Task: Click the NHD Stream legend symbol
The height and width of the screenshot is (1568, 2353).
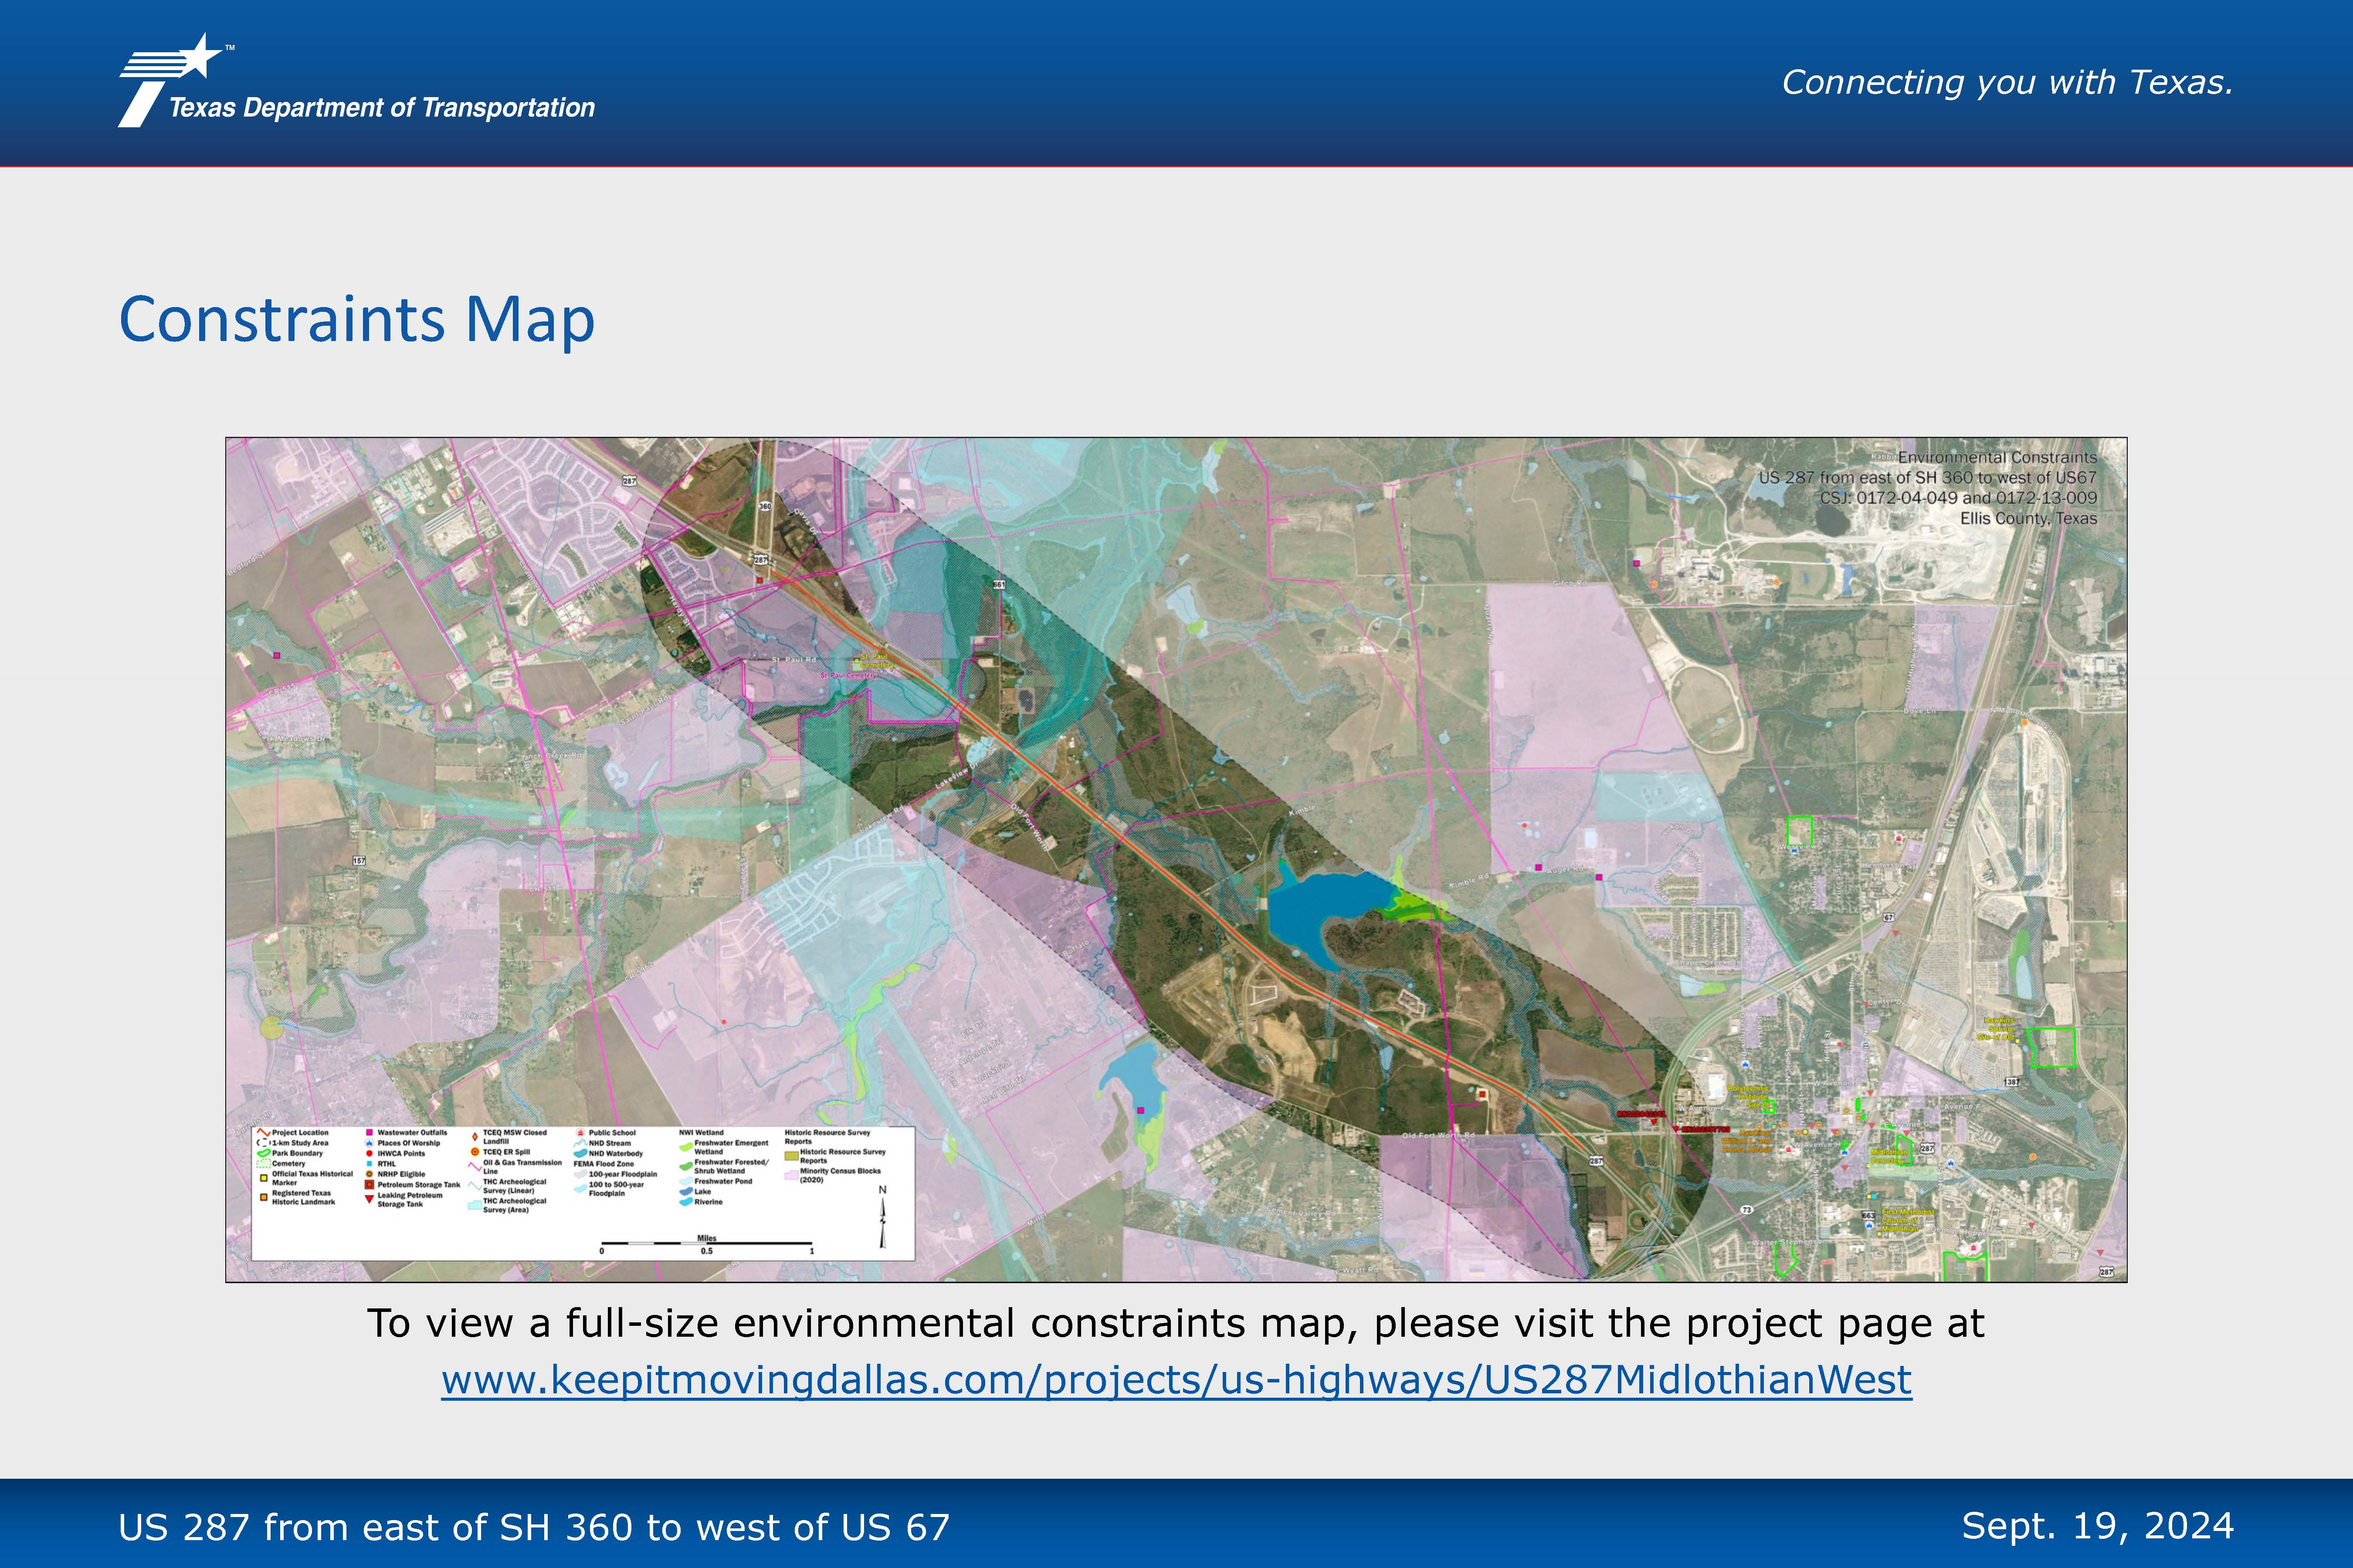Action: coord(580,1143)
